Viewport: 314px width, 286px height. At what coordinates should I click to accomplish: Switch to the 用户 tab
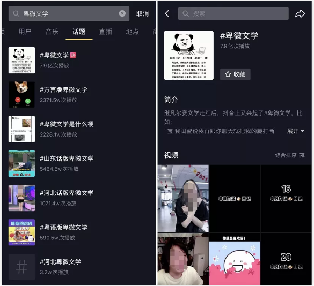25,32
